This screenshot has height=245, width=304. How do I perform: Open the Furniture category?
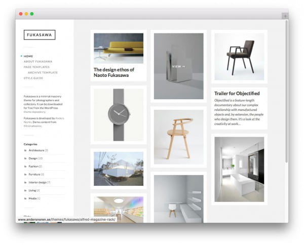pyautogui.click(x=34, y=175)
